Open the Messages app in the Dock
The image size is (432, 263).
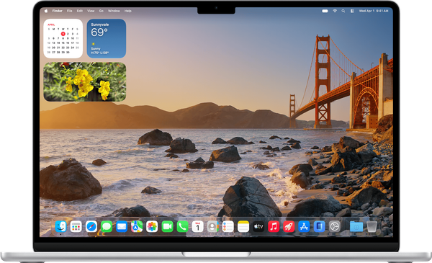pos(107,226)
